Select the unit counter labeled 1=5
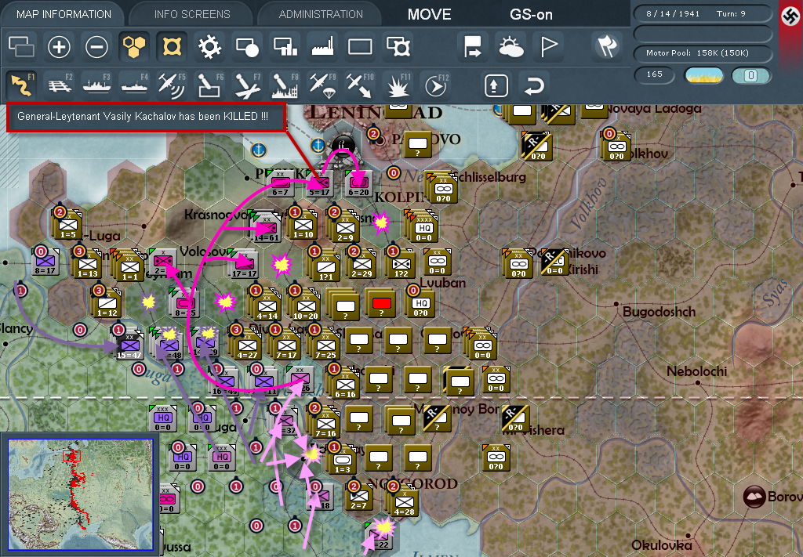Image resolution: width=803 pixels, height=557 pixels. 67,225
